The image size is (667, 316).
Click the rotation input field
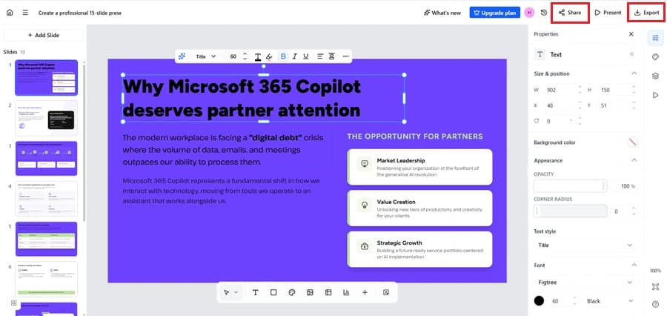click(559, 121)
